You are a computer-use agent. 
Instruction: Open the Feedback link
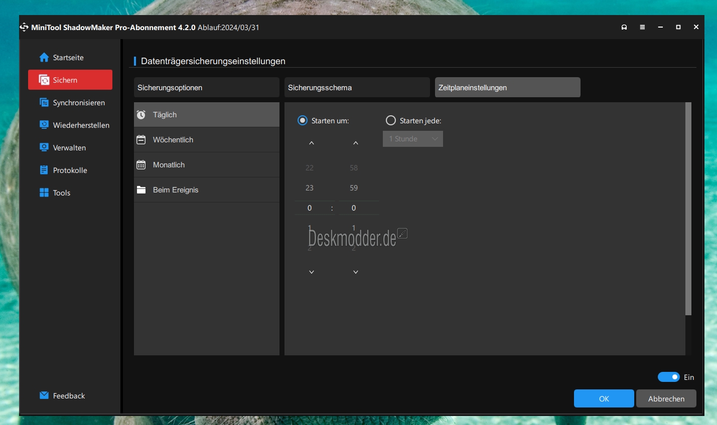pos(69,396)
